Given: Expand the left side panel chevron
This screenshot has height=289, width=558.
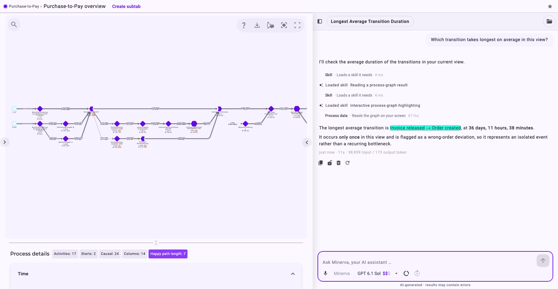Looking at the screenshot, I should click(x=4, y=142).
